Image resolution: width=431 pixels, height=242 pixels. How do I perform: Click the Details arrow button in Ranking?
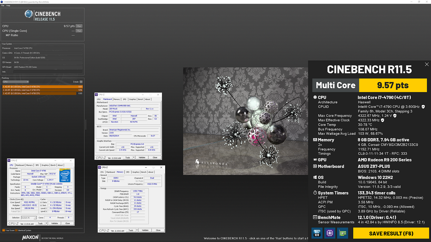coord(81,82)
